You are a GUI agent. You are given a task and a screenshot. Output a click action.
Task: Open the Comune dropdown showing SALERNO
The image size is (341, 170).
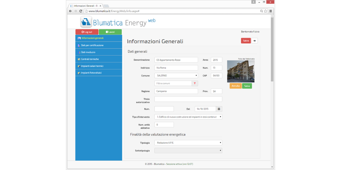tap(176, 76)
